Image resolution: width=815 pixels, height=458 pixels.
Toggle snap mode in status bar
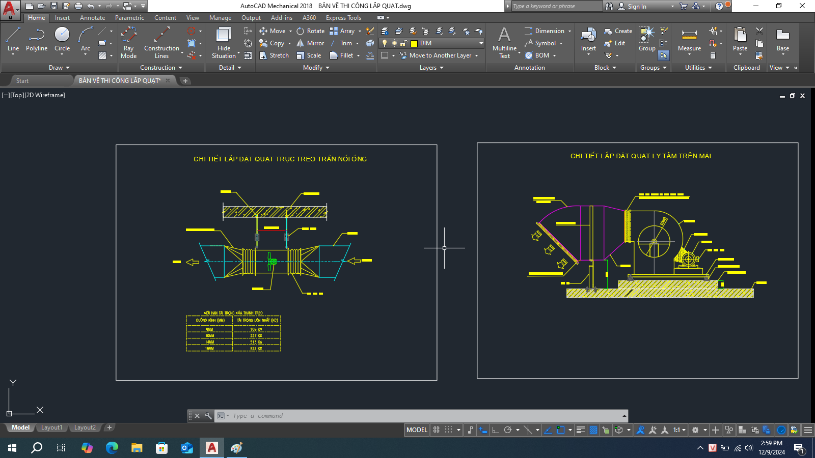448,430
